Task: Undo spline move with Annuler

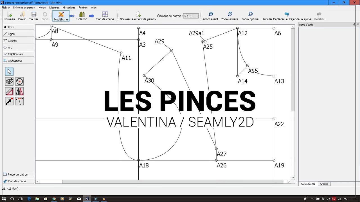Action: (287, 16)
